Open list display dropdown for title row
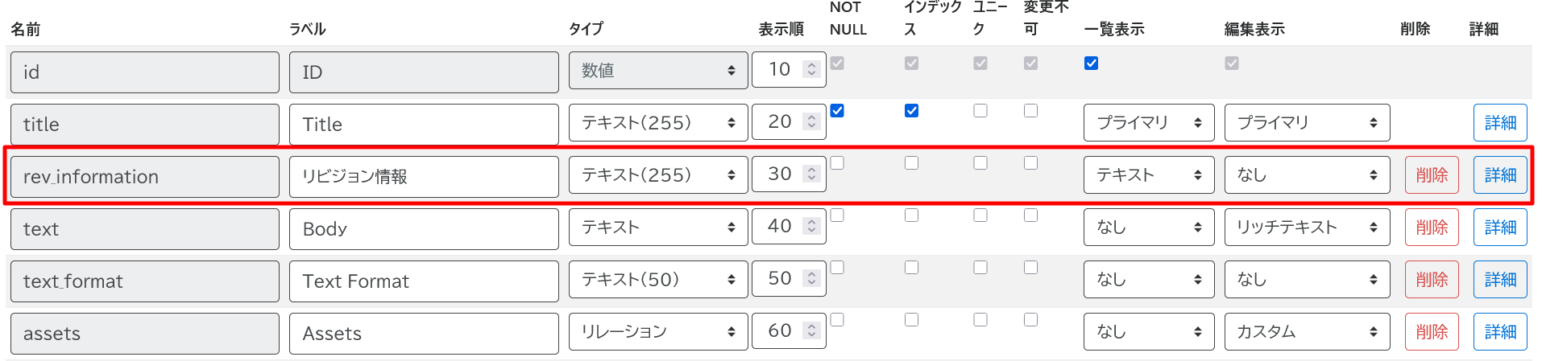The image size is (1542, 361). coord(1148,123)
